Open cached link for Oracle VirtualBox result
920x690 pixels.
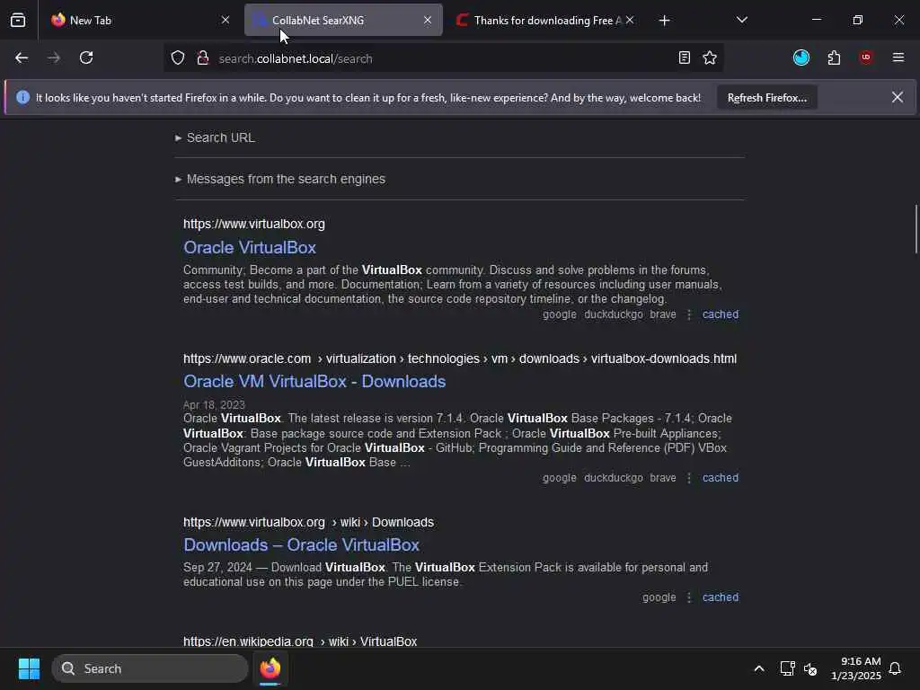tap(721, 314)
